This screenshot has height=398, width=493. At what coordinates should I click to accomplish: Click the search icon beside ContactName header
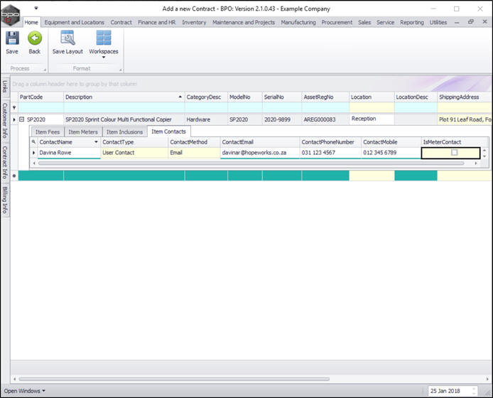coord(33,142)
